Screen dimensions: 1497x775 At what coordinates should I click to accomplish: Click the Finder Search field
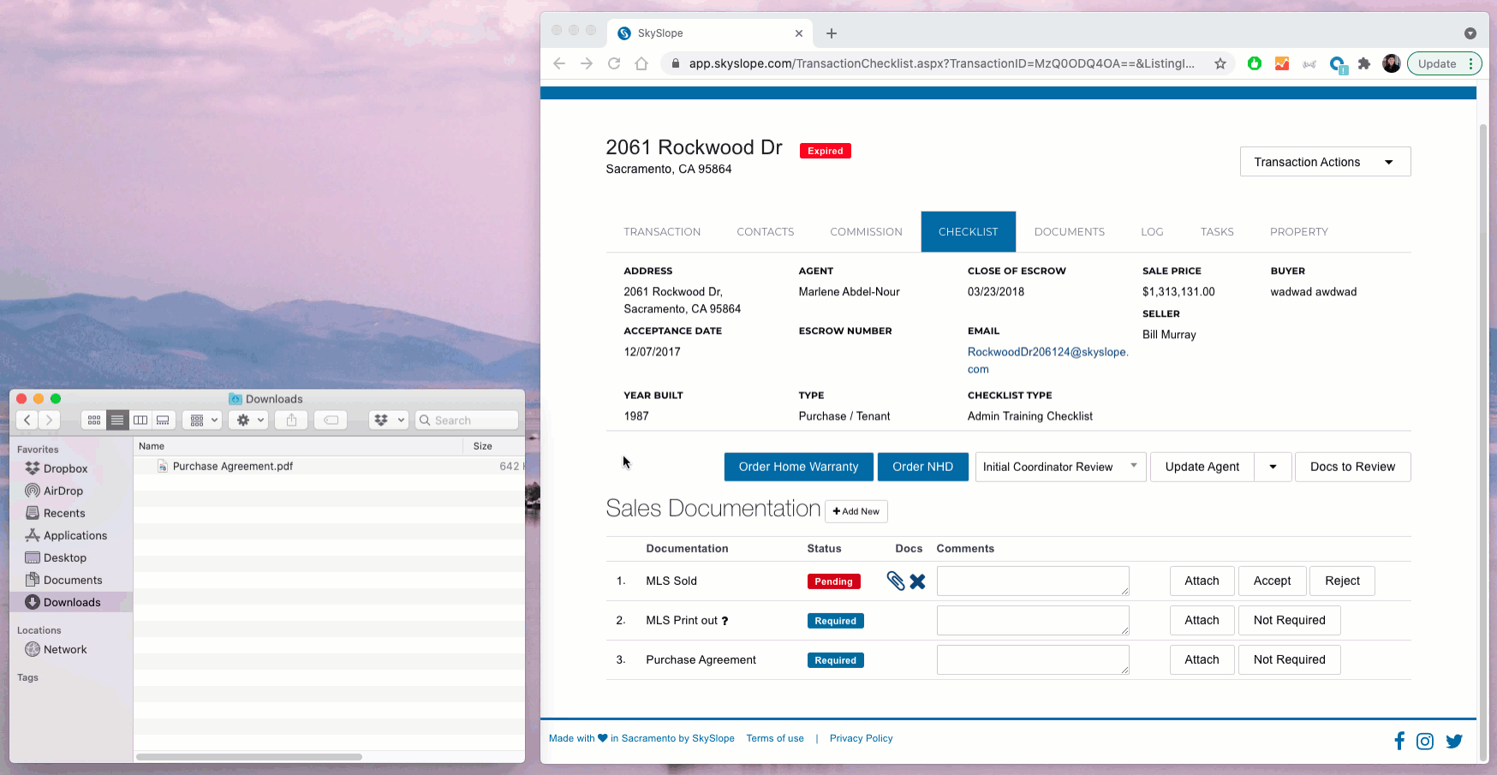(467, 420)
